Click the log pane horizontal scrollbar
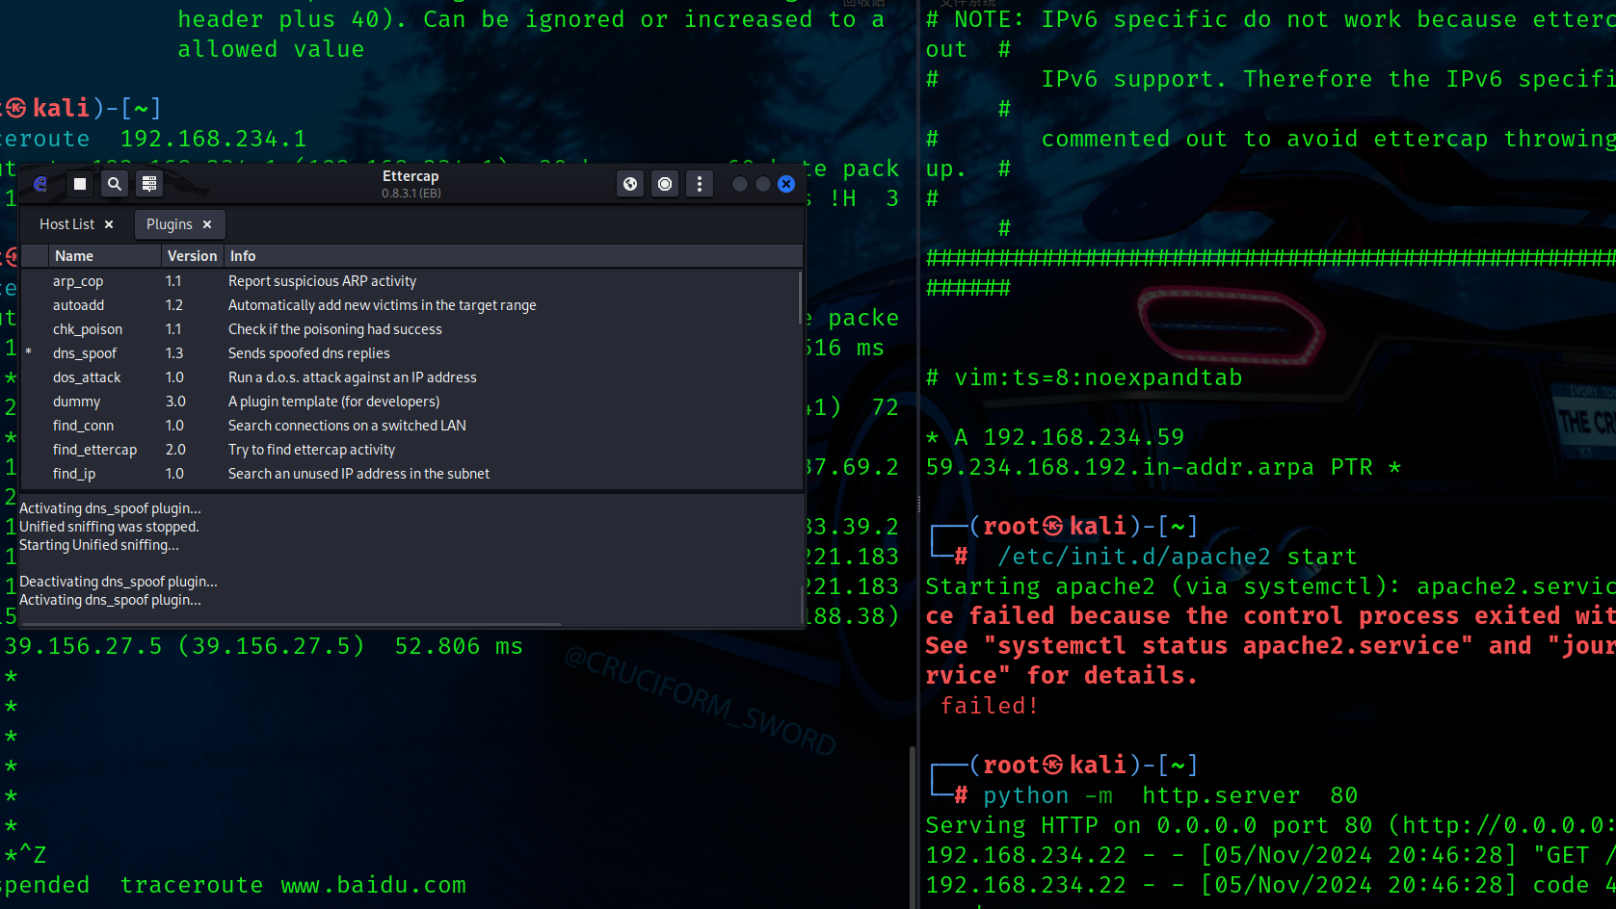 [291, 624]
